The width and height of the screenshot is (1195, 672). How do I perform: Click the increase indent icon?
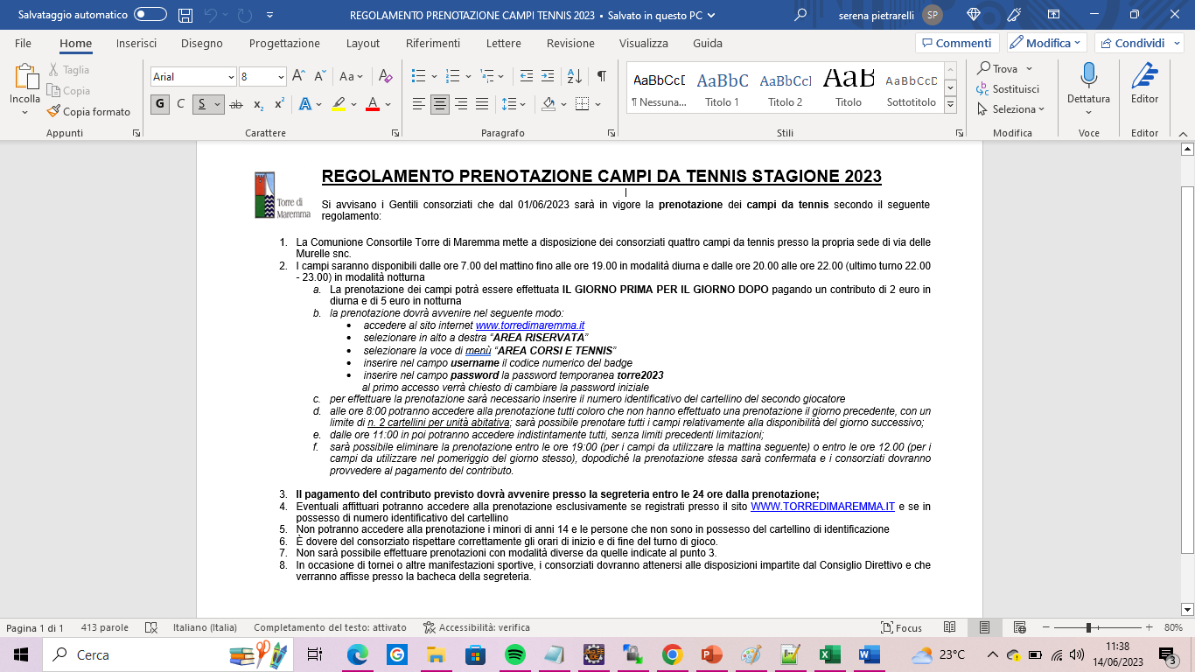click(x=547, y=76)
